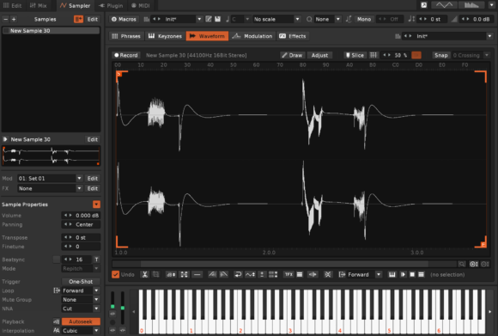Click the loop cross-fade X icon
The height and width of the screenshot is (336, 498).
(x=328, y=275)
